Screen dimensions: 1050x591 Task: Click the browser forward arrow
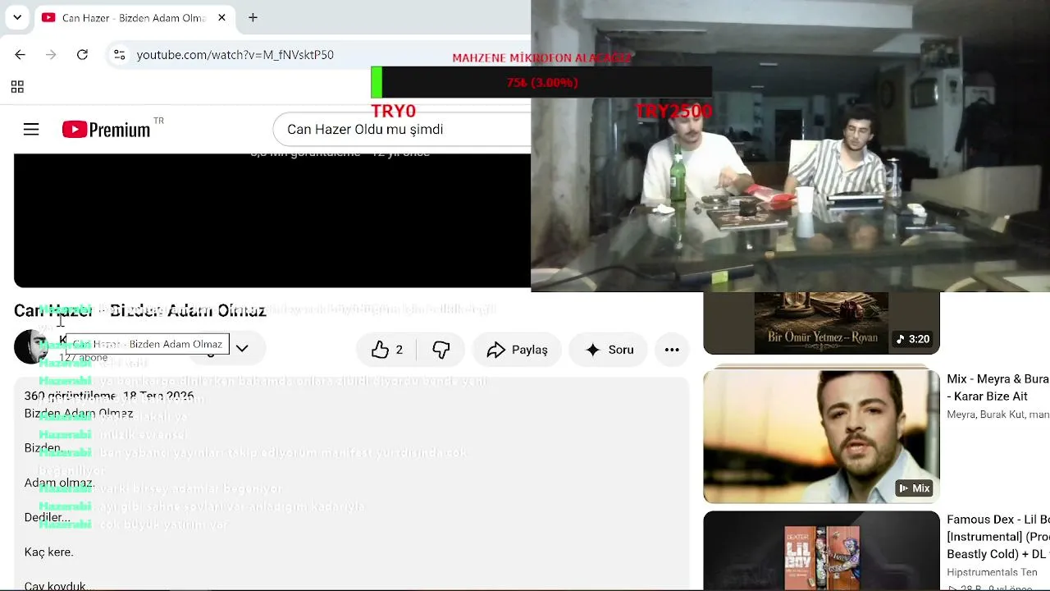coord(51,54)
